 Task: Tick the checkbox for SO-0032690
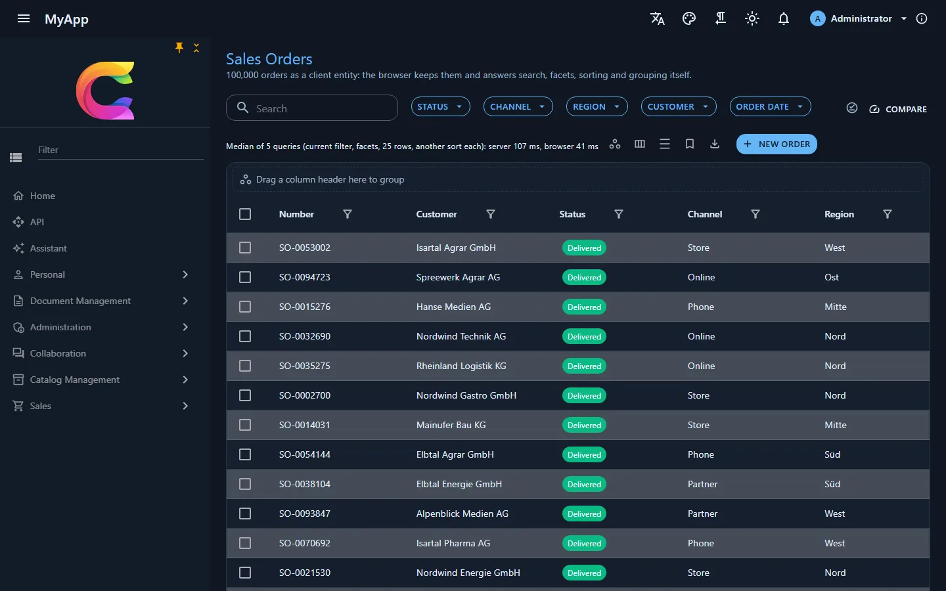click(x=245, y=336)
